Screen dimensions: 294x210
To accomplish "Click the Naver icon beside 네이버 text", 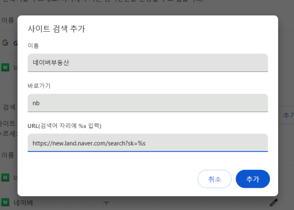I will 5,202.
